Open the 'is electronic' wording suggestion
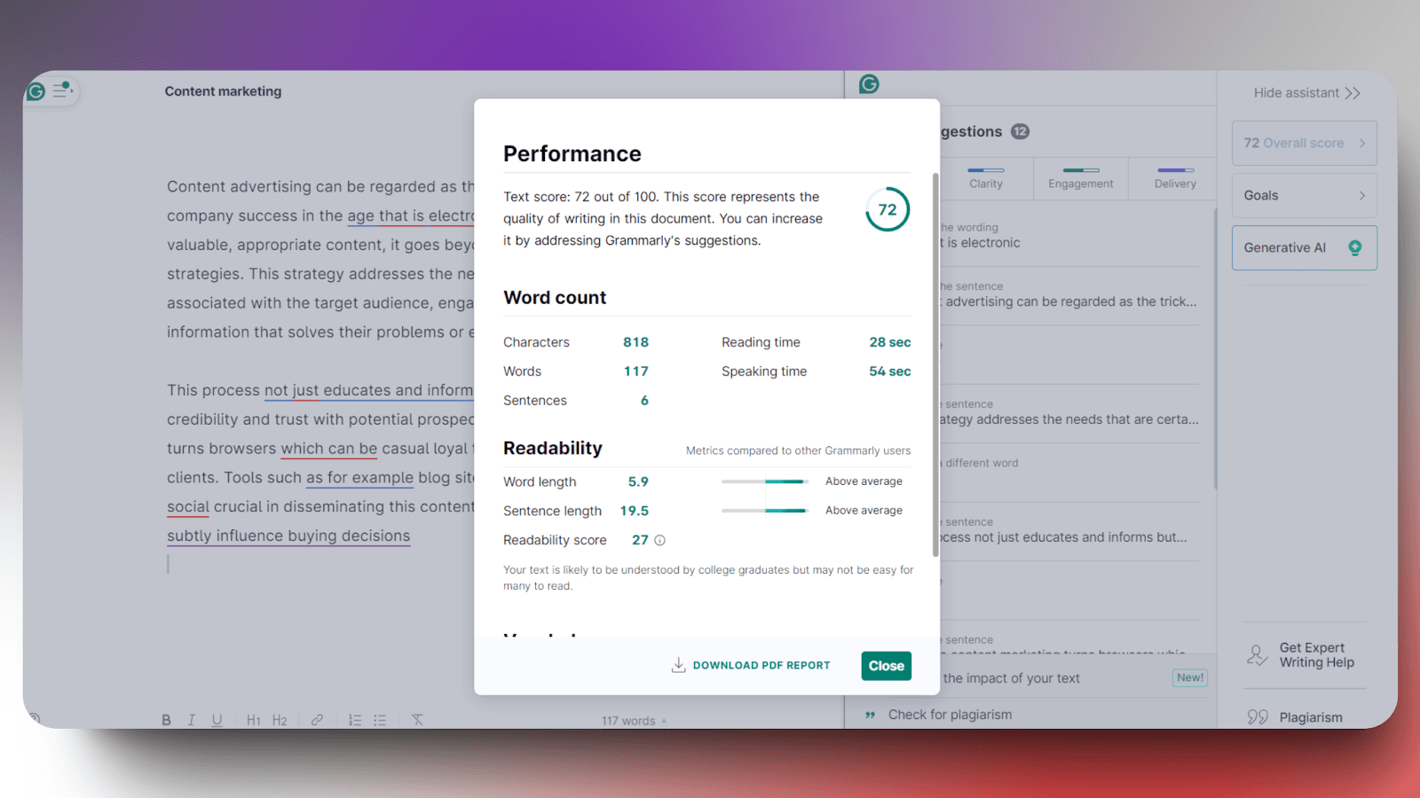 [x=1069, y=236]
